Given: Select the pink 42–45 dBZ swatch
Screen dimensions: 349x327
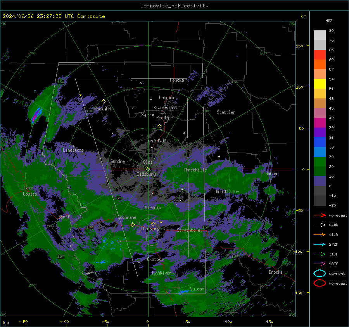Looking at the screenshot, I should (x=320, y=113).
